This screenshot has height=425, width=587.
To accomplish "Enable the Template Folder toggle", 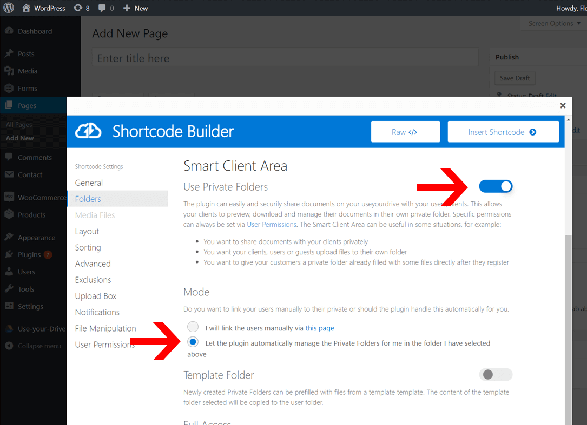I will tap(496, 375).
